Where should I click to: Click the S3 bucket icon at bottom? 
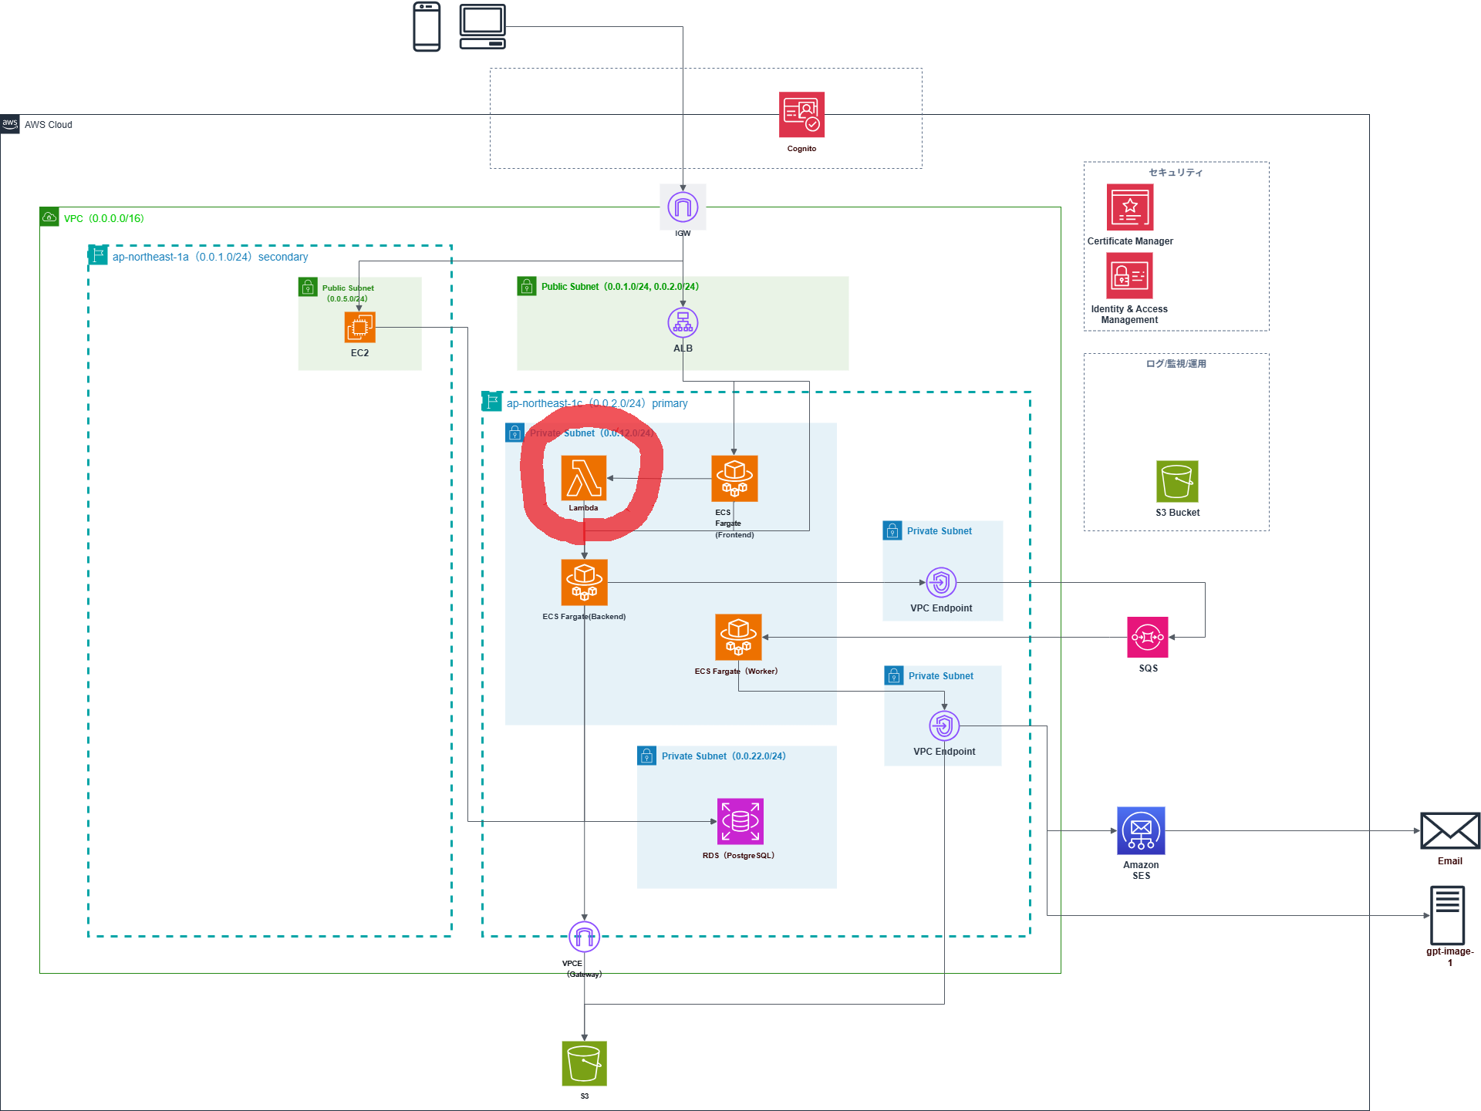[584, 1063]
